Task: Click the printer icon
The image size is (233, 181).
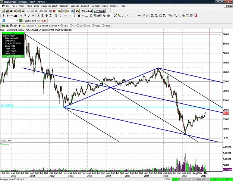Action: pos(41,11)
